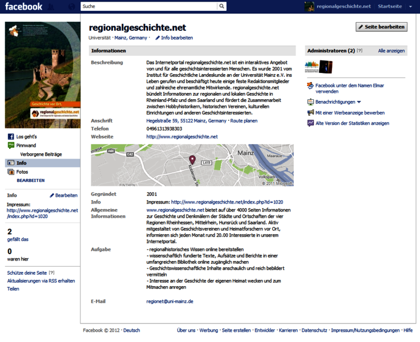The width and height of the screenshot is (420, 342).
Task: Click the sidebar Impressum URL link
Action: coord(42,213)
